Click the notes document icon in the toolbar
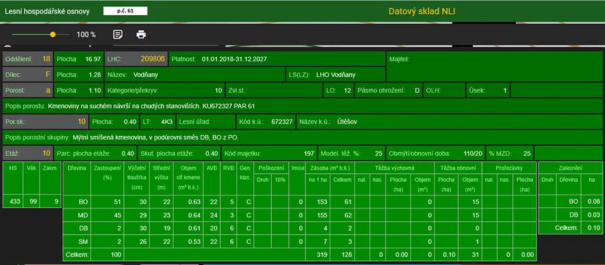Image resolution: width=605 pixels, height=265 pixels. [118, 35]
